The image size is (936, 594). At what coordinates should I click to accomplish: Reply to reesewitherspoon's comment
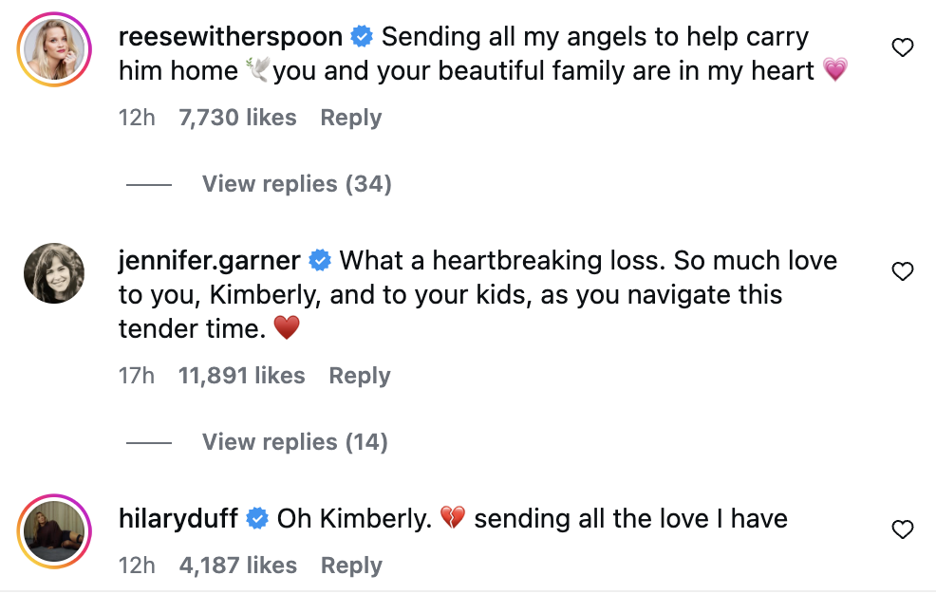350,118
